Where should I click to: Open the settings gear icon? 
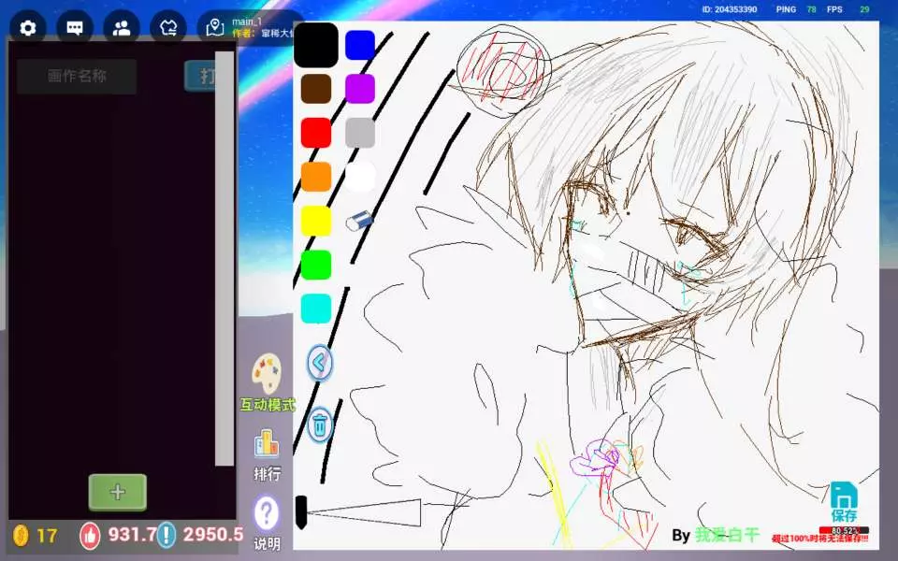click(27, 27)
